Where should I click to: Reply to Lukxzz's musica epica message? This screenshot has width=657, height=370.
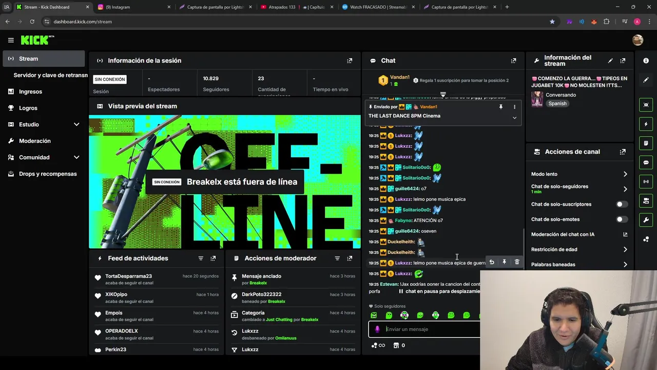pyautogui.click(x=492, y=262)
